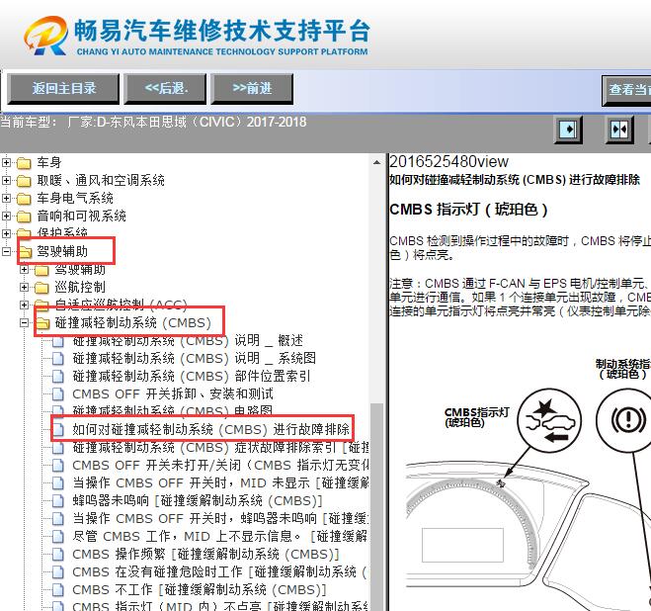Click the top-level 驾驶辅助 open-folder icon
This screenshot has height=611, width=651.
click(24, 251)
